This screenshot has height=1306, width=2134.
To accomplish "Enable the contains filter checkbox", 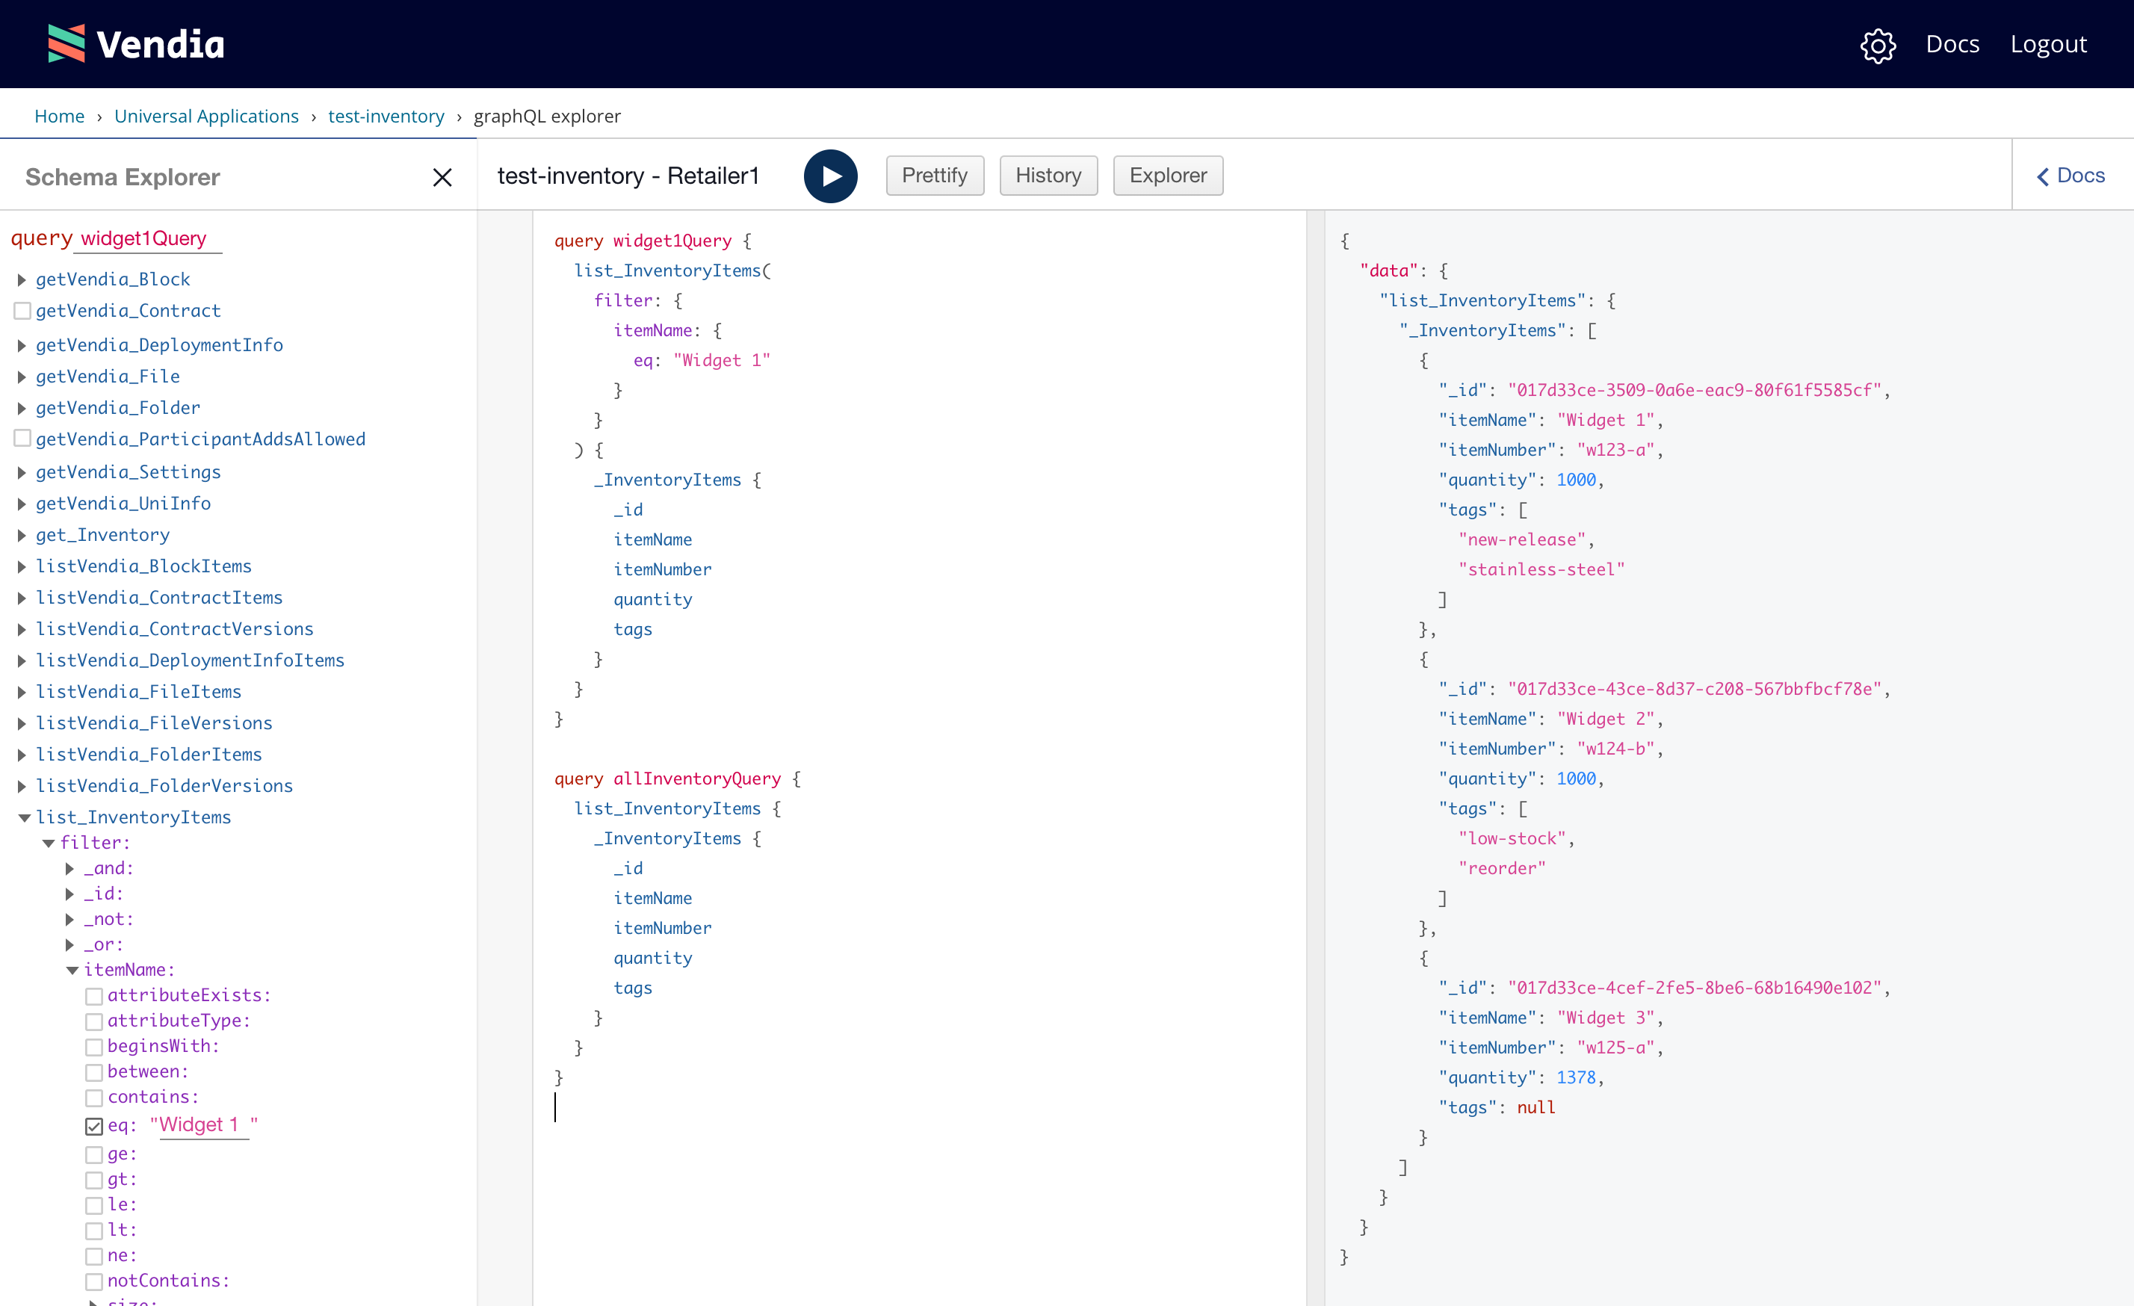I will (x=93, y=1098).
